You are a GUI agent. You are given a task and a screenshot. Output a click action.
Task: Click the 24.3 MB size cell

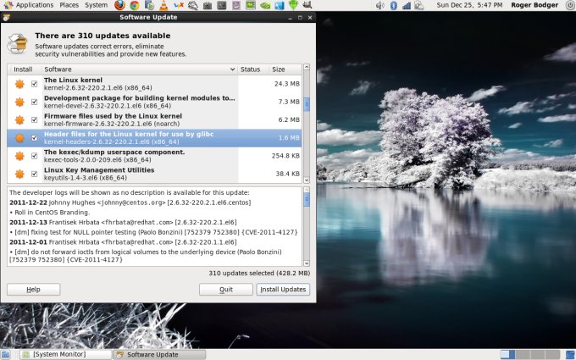coord(286,84)
